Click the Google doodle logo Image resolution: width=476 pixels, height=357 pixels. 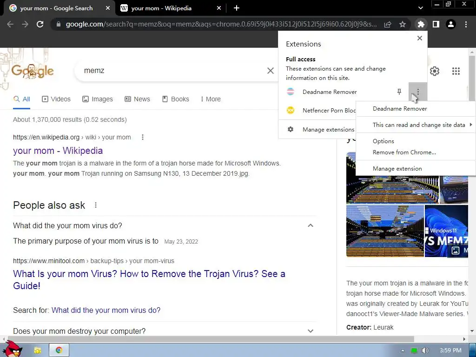[x=33, y=71]
